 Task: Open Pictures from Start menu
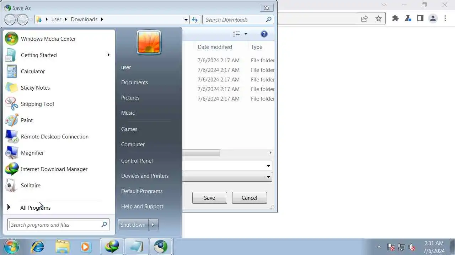(x=130, y=97)
